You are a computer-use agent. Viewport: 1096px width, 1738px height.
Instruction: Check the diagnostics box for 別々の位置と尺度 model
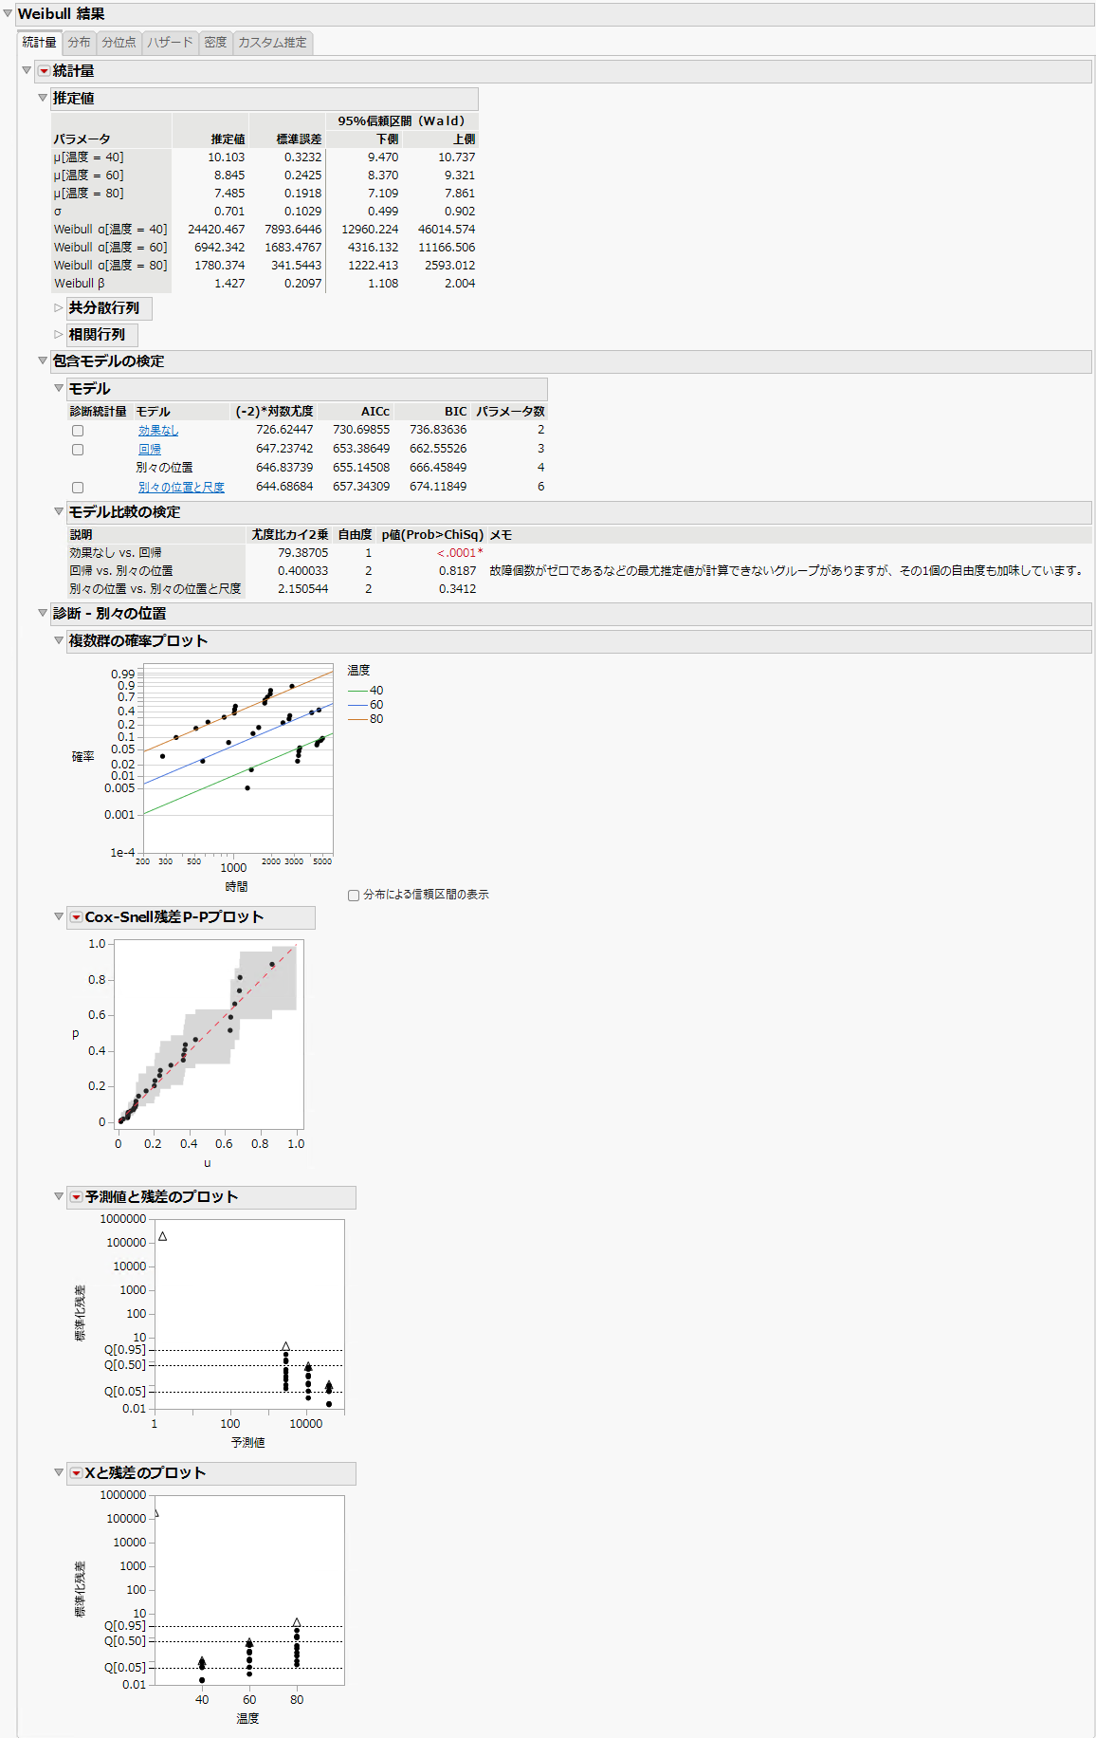pos(78,488)
